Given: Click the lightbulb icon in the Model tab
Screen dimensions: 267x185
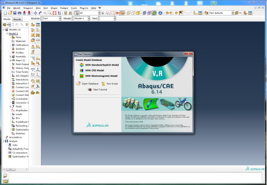Looking at the screenshot, I should [27, 25].
